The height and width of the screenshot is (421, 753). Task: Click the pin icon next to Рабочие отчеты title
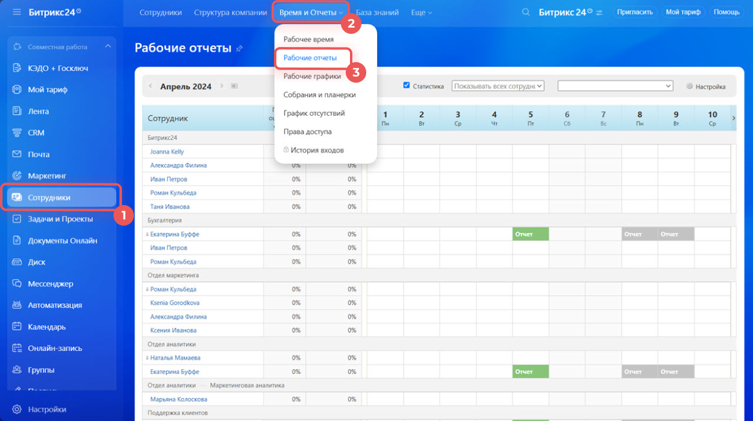point(240,48)
